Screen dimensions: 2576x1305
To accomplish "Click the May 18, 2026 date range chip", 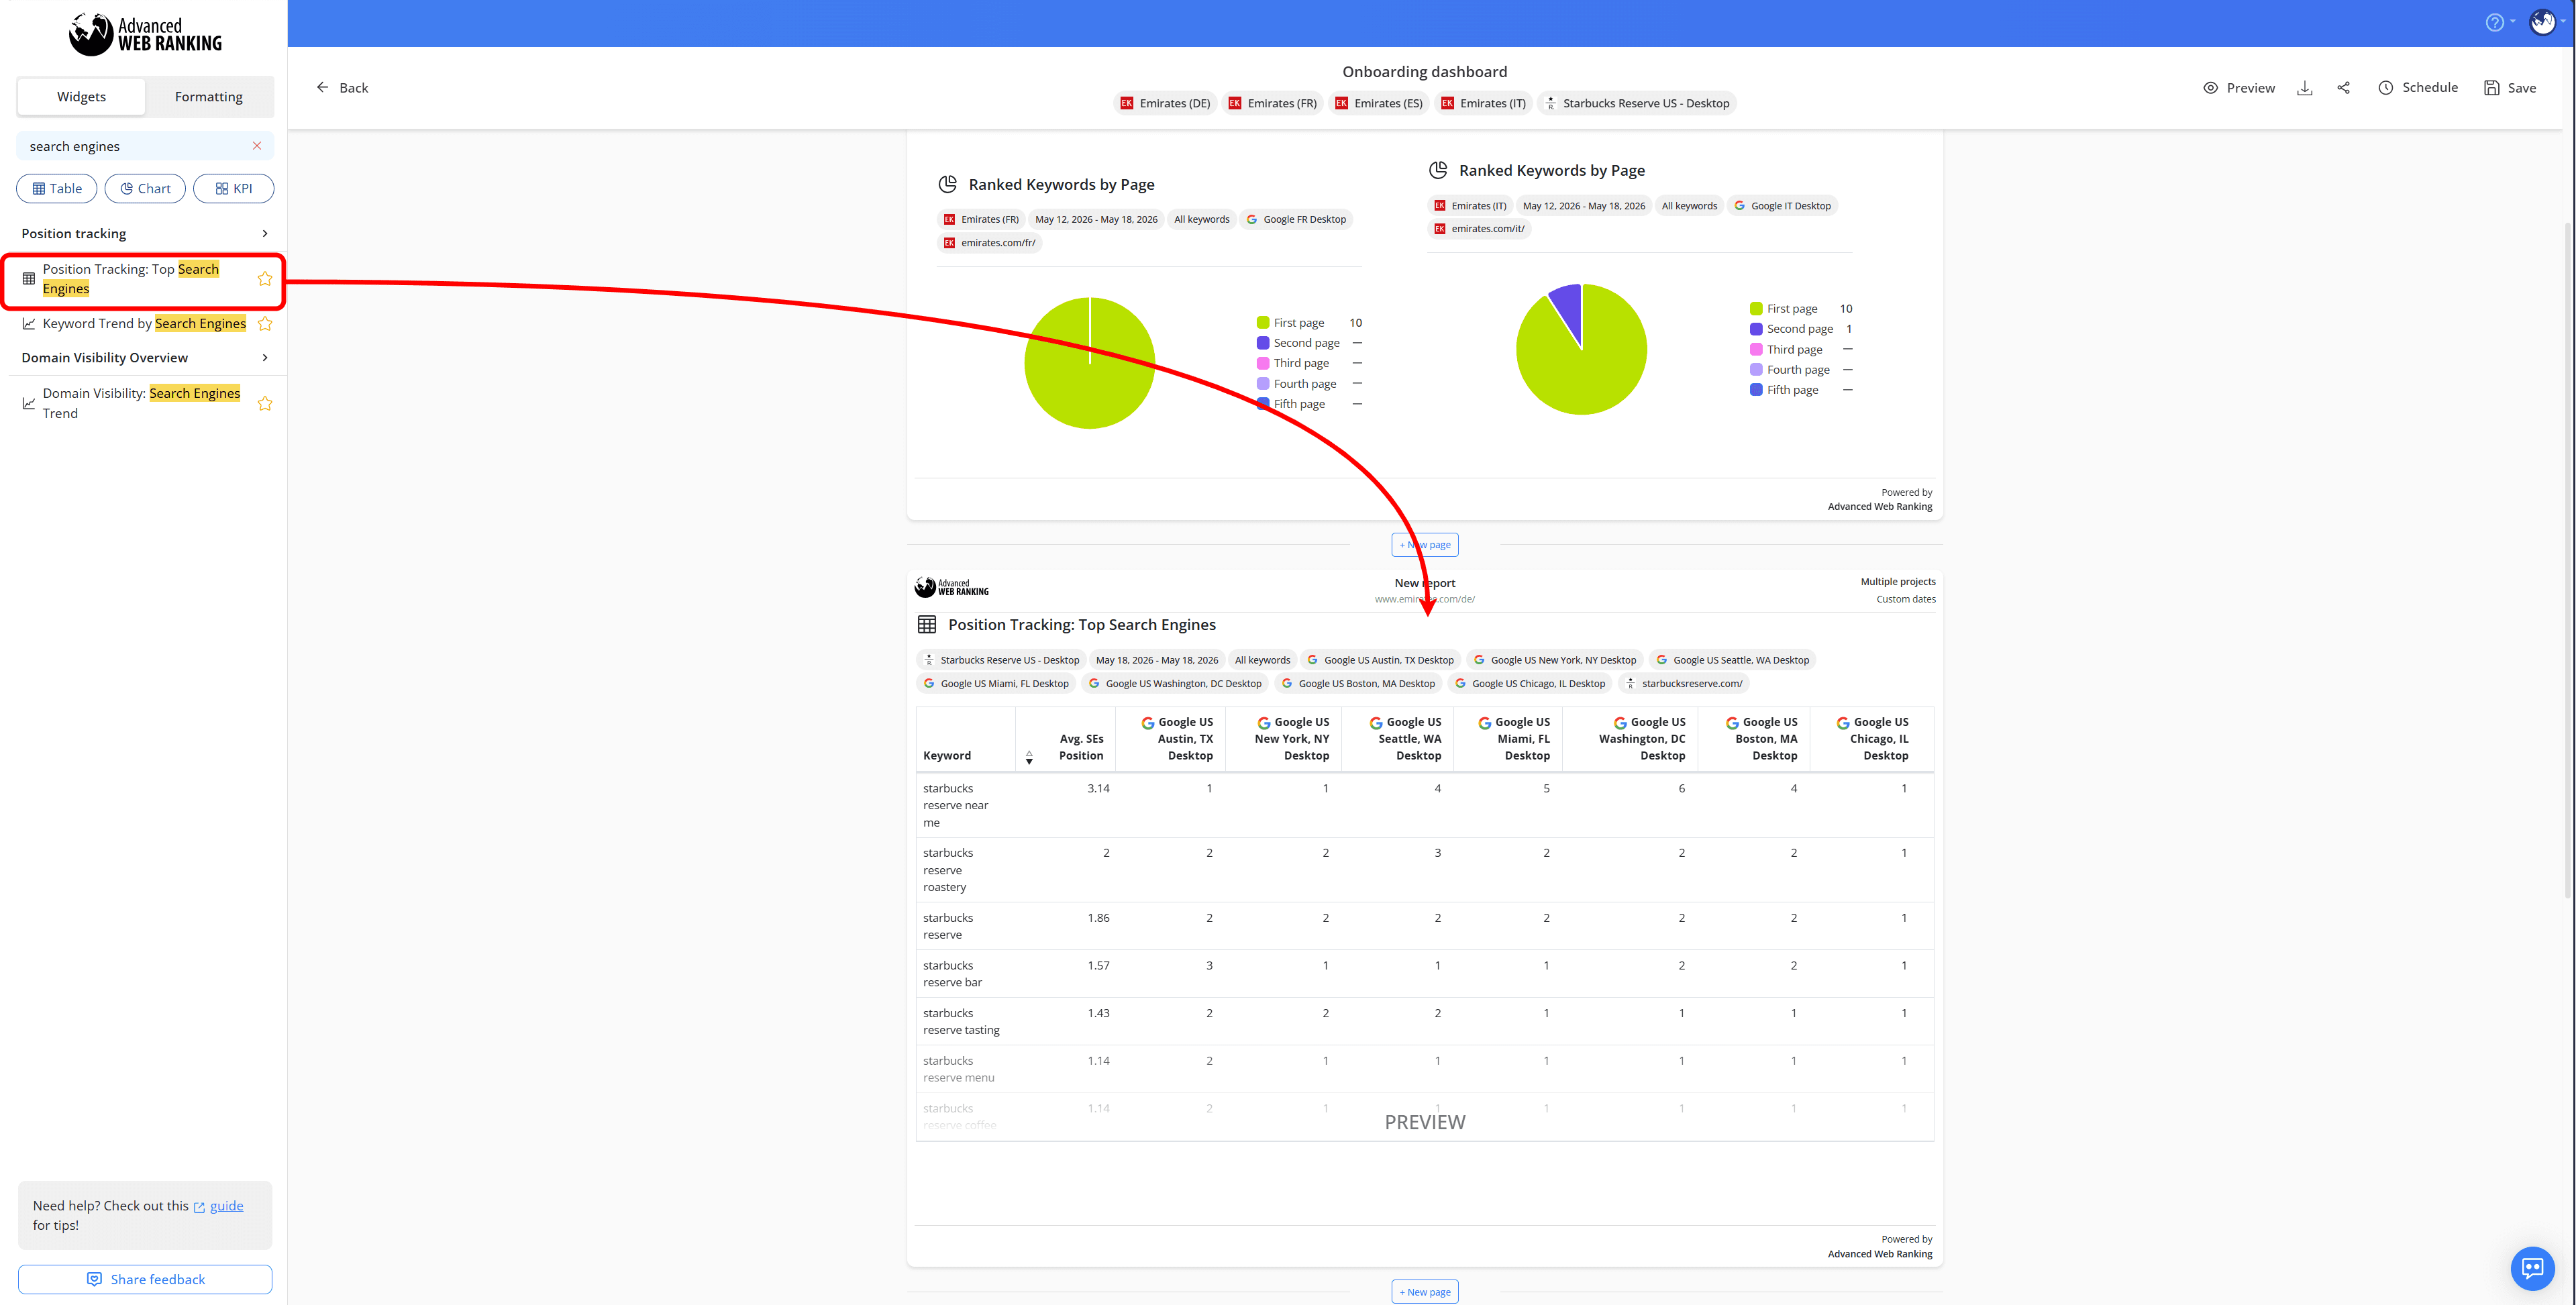I will [1157, 660].
